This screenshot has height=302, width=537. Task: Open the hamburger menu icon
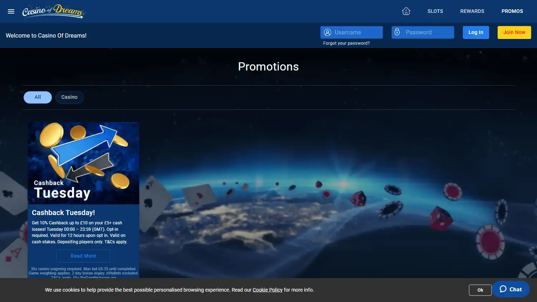pos(11,11)
